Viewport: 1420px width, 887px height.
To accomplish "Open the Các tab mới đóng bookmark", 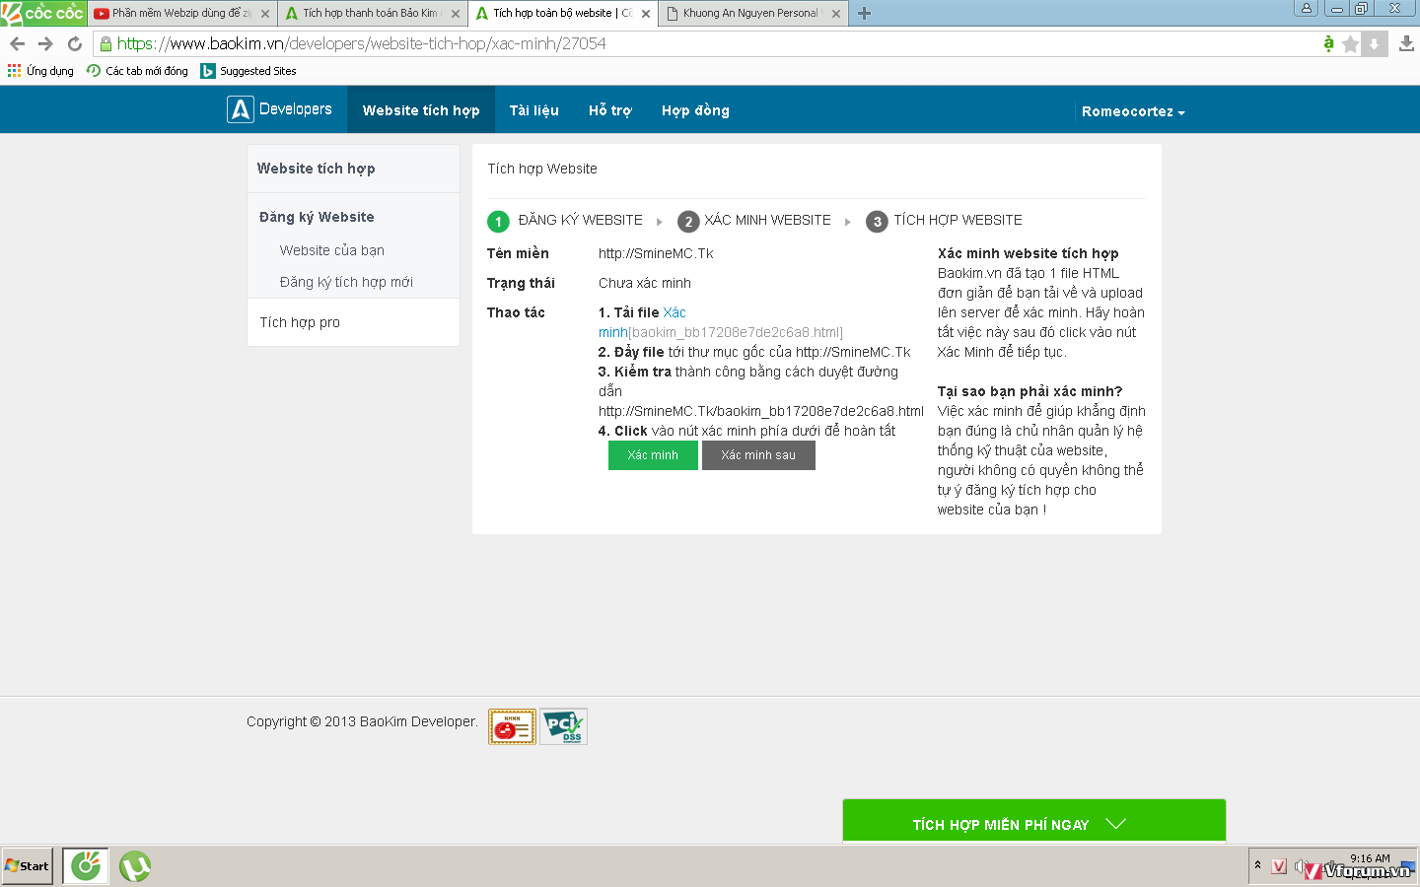I will point(137,71).
